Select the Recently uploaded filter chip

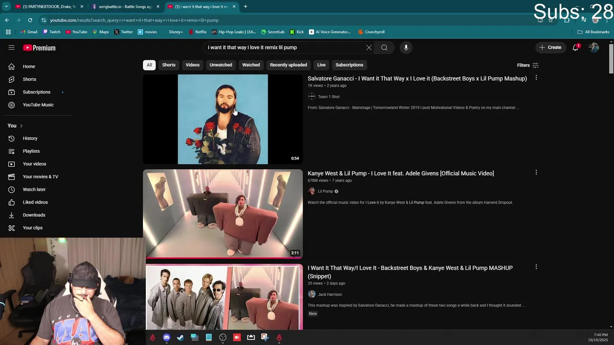pos(288,65)
